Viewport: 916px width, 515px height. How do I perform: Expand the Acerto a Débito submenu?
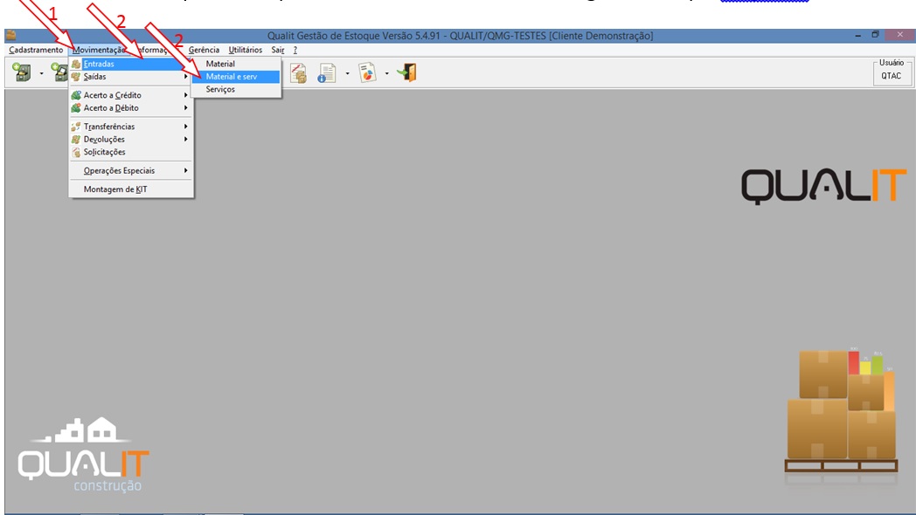(131, 108)
